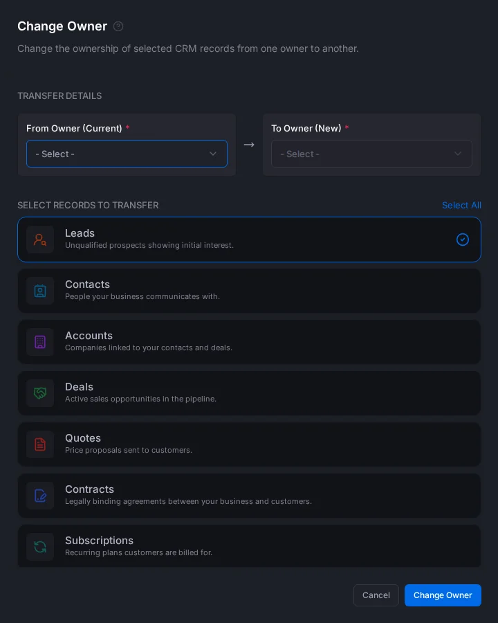The image size is (498, 623).
Task: Click the Contracts title text
Action: pos(90,489)
